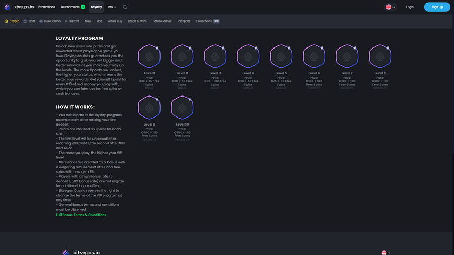Select the Level 4 hexagon badge

248,56
